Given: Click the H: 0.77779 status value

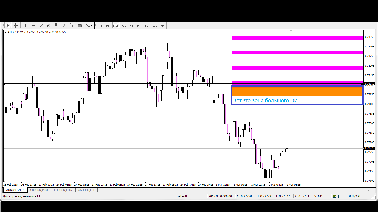Looking at the screenshot, I should pyautogui.click(x=264, y=196).
